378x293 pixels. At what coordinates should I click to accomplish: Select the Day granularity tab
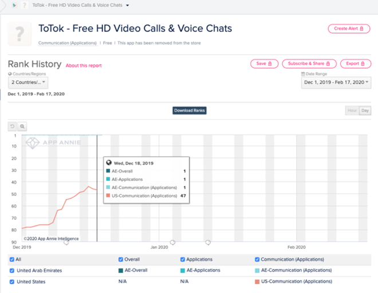(x=364, y=110)
